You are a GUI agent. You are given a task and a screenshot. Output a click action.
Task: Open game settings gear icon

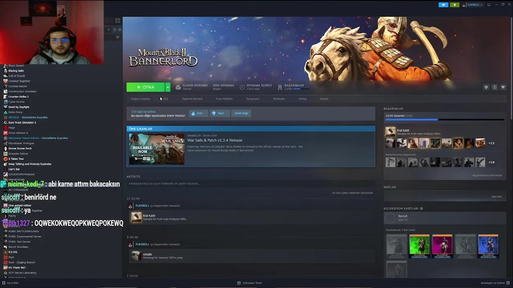click(486, 87)
